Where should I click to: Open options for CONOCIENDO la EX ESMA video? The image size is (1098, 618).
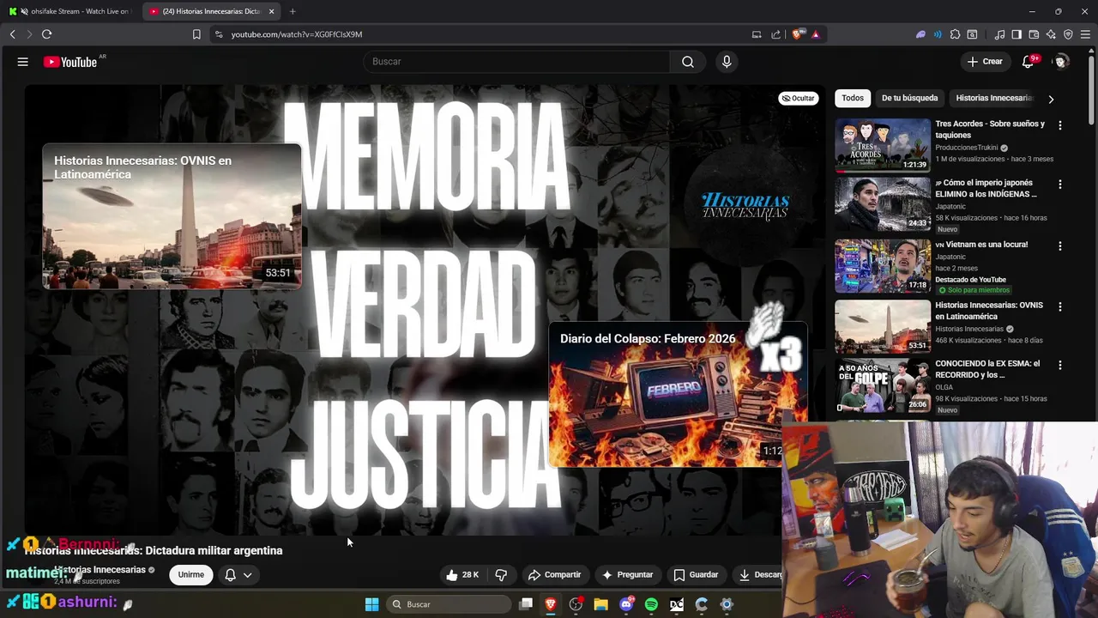tap(1060, 366)
